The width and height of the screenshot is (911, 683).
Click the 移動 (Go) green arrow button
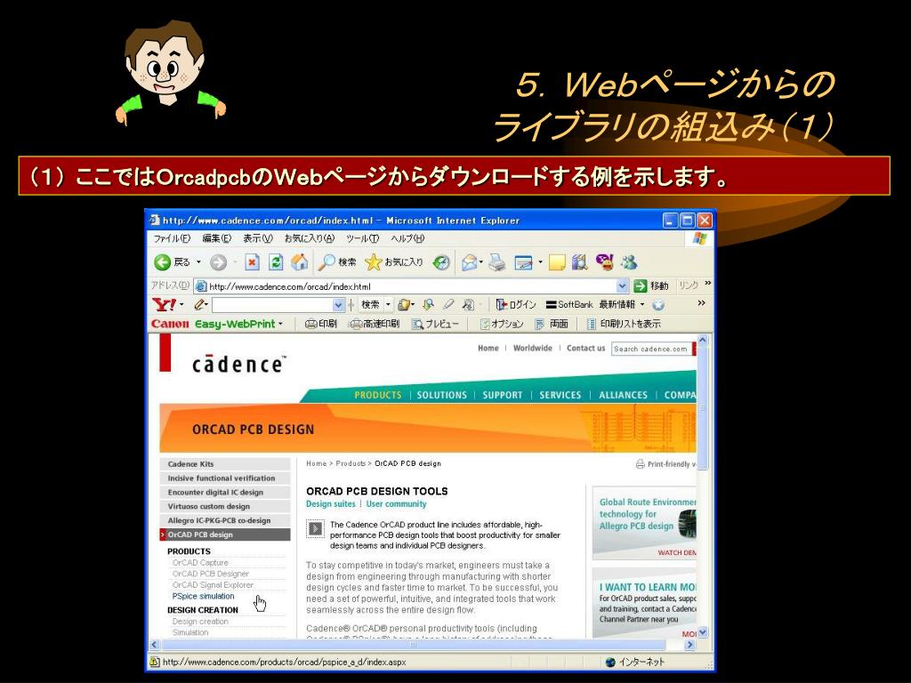click(x=641, y=285)
